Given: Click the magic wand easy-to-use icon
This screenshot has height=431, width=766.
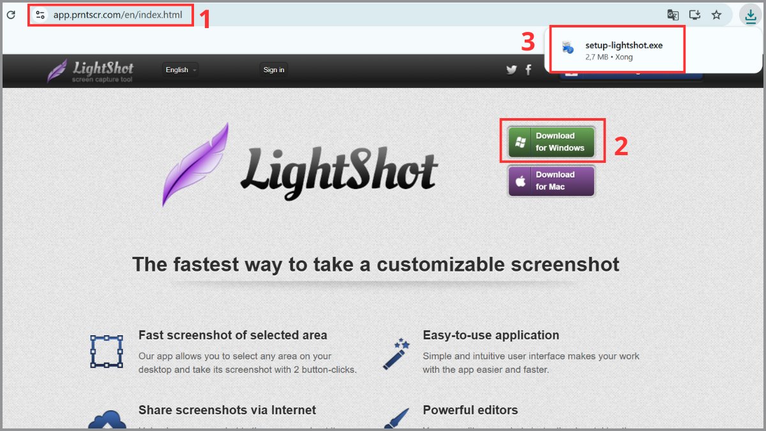Looking at the screenshot, I should pyautogui.click(x=396, y=353).
